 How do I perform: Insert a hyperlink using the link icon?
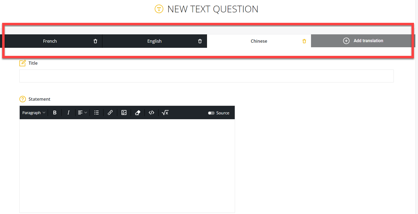tap(110, 113)
